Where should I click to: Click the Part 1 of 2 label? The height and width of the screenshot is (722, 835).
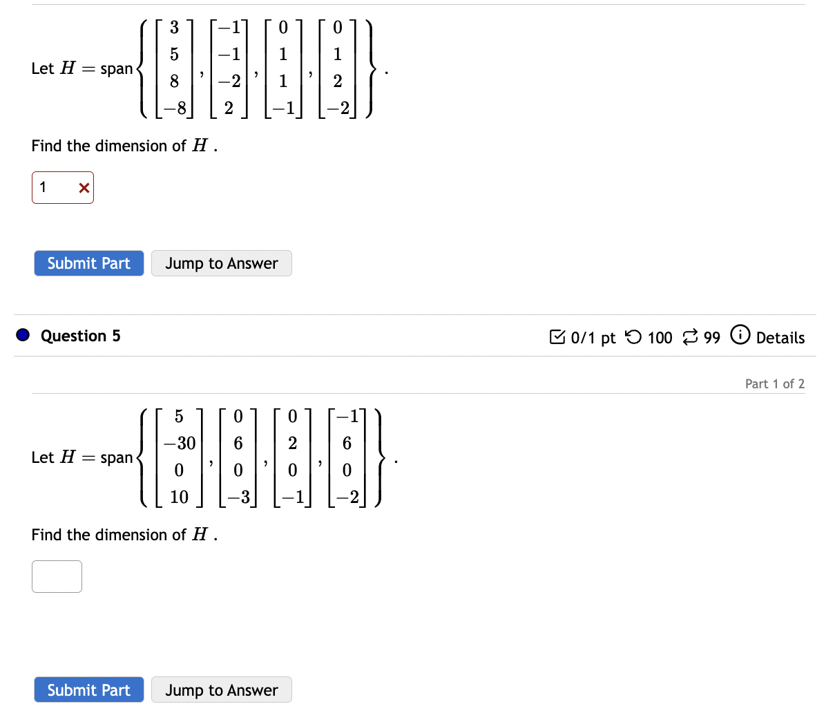775,383
